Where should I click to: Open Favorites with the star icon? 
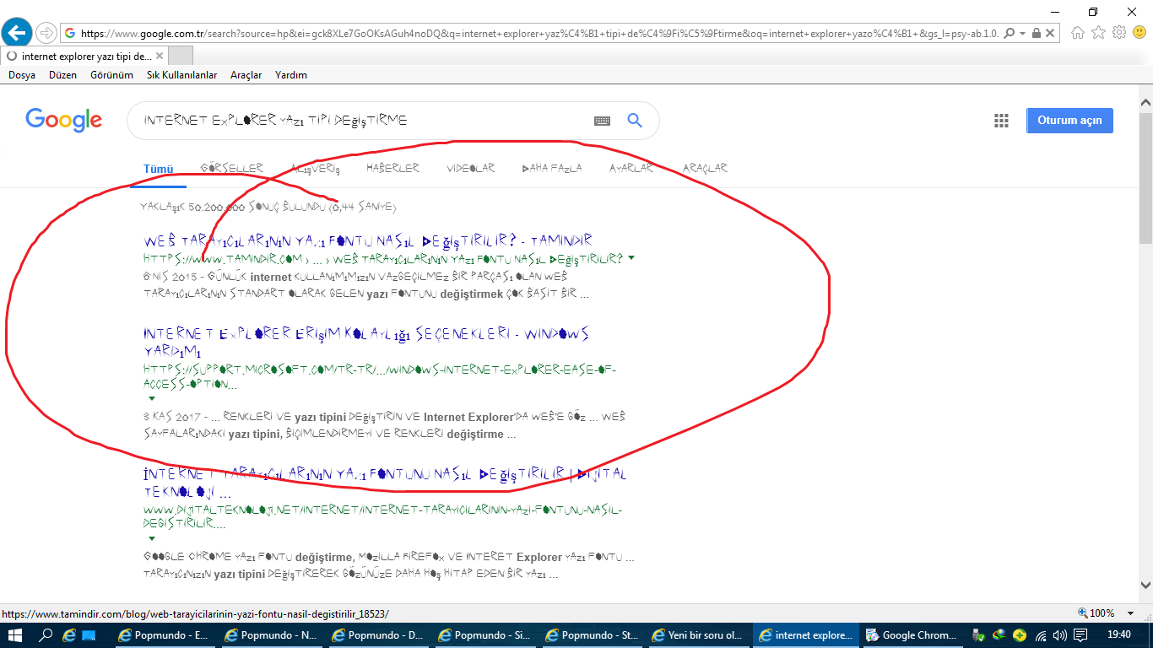1098,33
